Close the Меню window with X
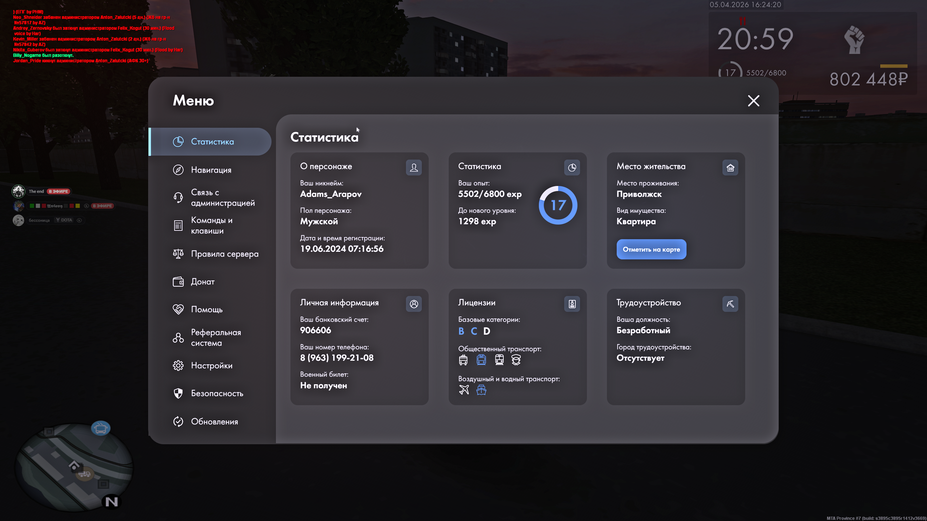This screenshot has width=927, height=521. coord(754,101)
